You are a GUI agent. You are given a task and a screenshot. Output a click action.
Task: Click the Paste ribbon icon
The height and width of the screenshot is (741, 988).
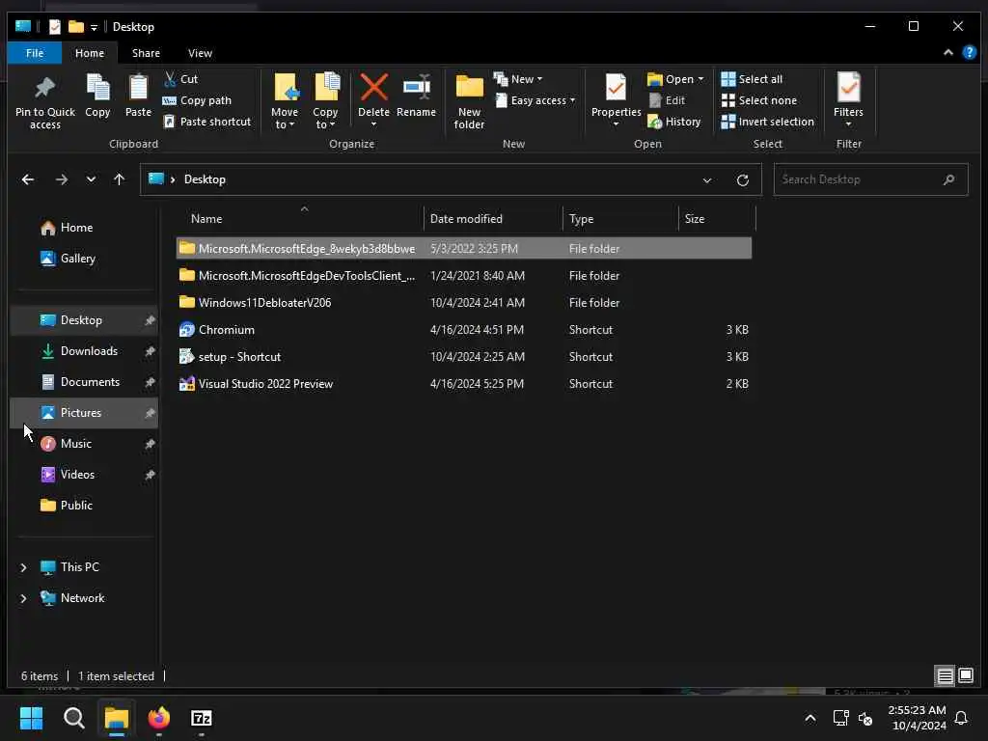click(138, 96)
